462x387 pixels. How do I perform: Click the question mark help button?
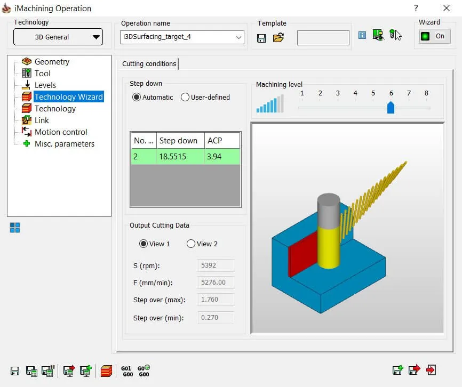click(x=416, y=8)
